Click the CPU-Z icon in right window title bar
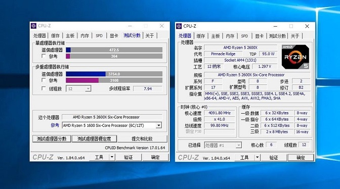The image size is (340, 189). [179, 26]
